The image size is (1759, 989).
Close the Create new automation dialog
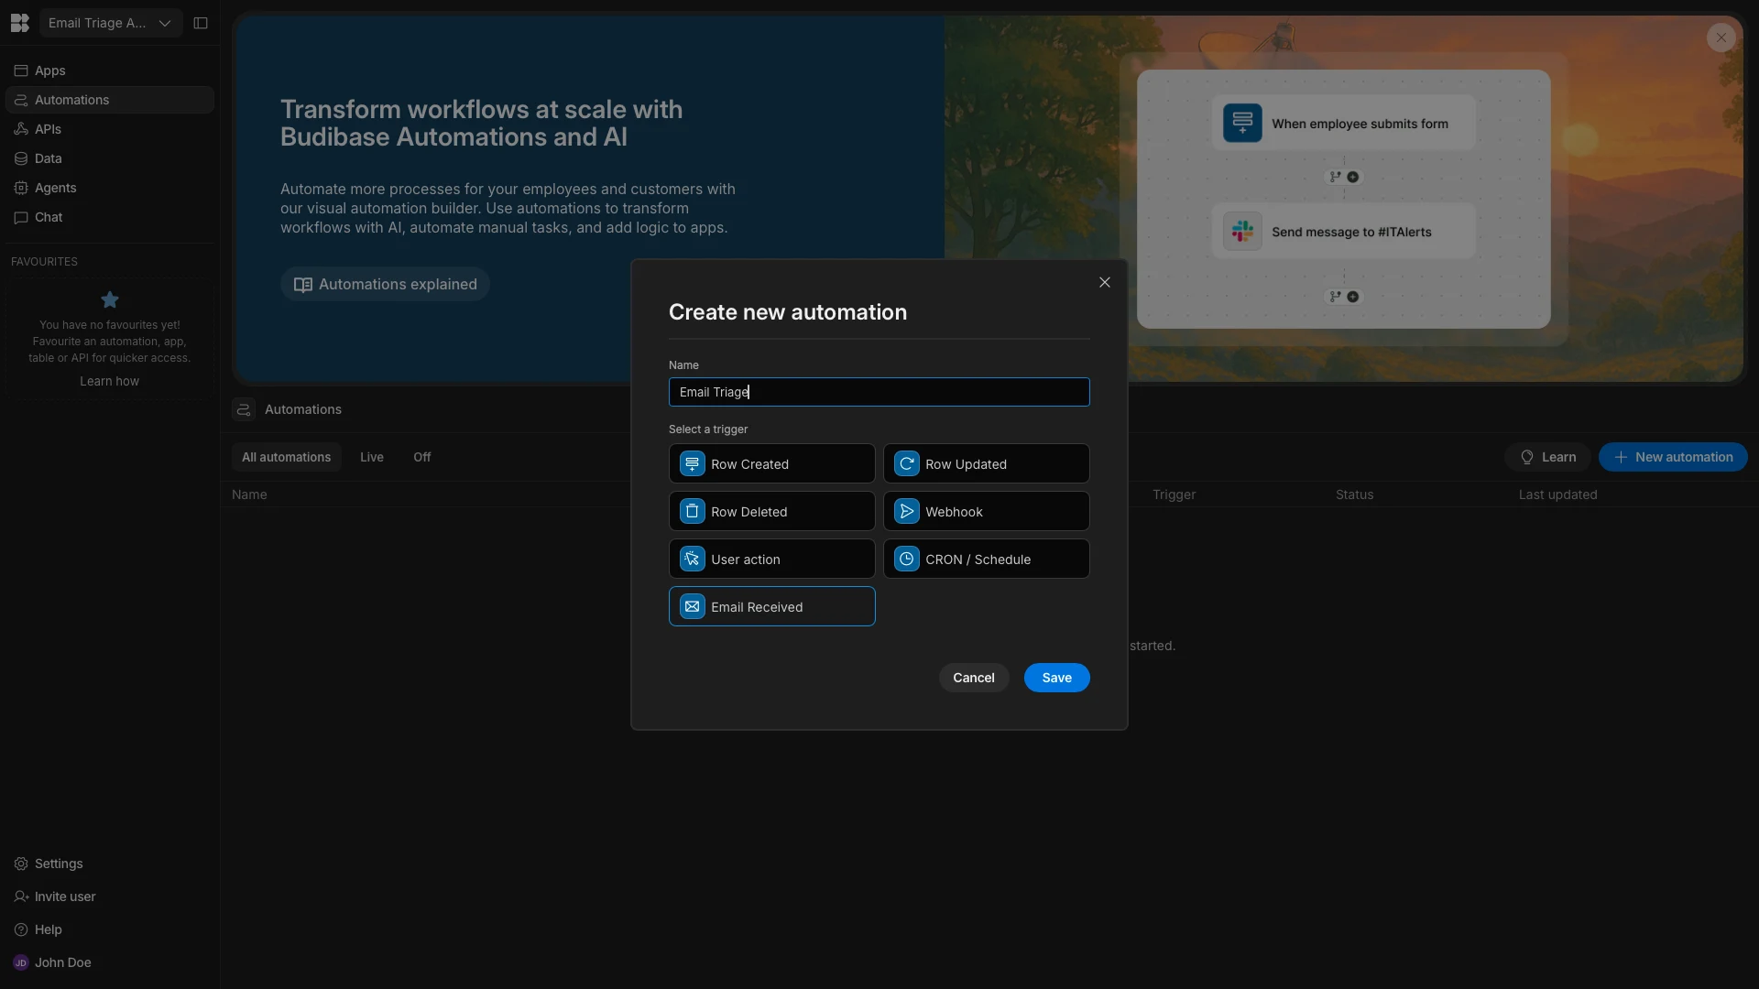[1104, 282]
